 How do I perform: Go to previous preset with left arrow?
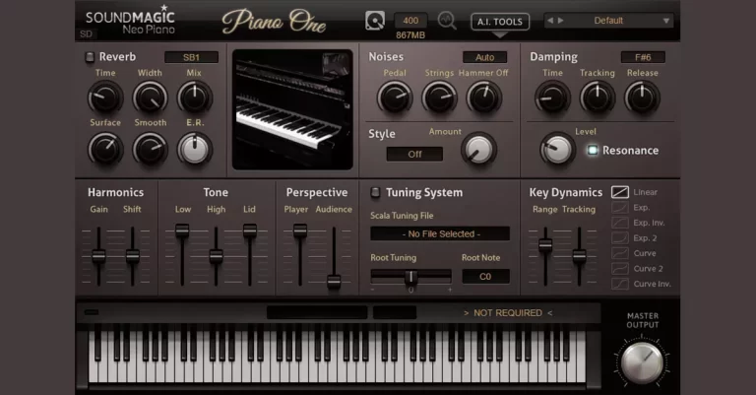549,20
